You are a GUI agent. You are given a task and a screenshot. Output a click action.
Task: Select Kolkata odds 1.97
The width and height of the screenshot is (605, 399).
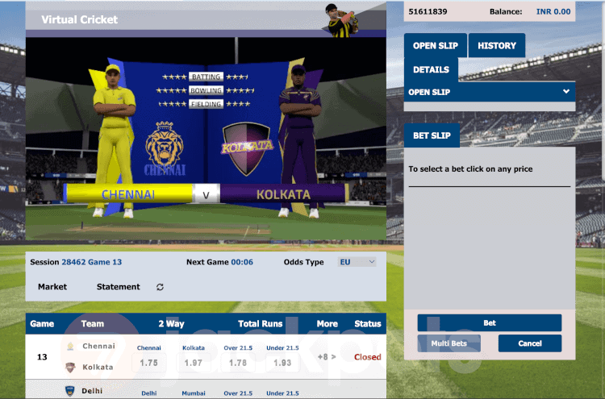(x=194, y=363)
